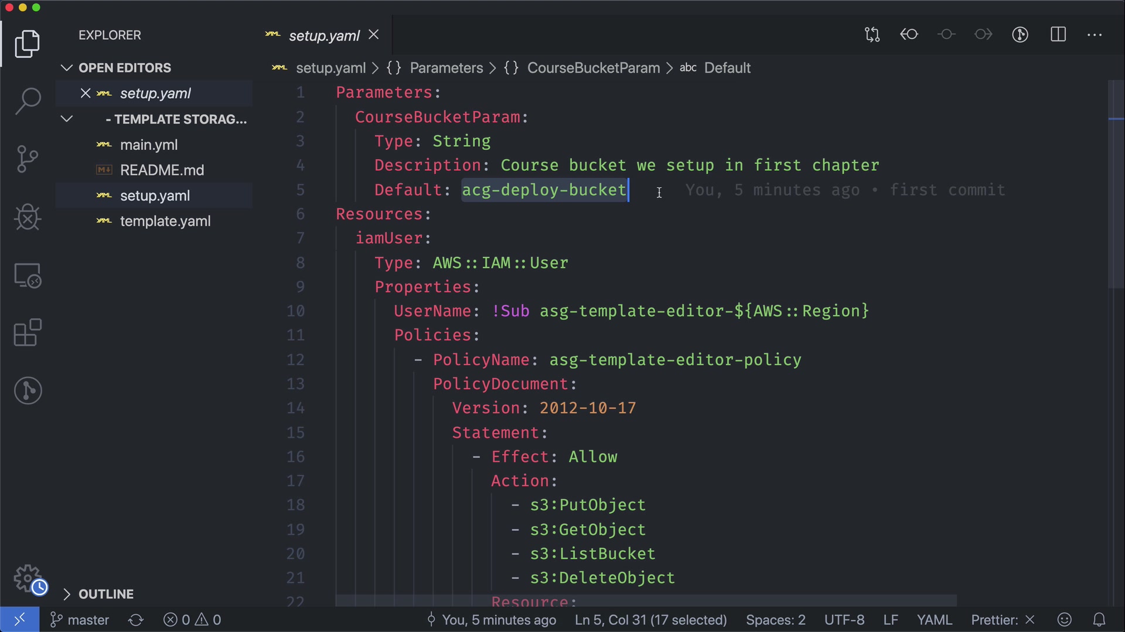Open the Debug view bug icon
Image resolution: width=1125 pixels, height=632 pixels.
coord(28,217)
